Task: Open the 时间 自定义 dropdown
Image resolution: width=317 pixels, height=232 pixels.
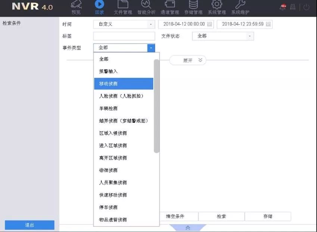Action: pyautogui.click(x=124, y=24)
